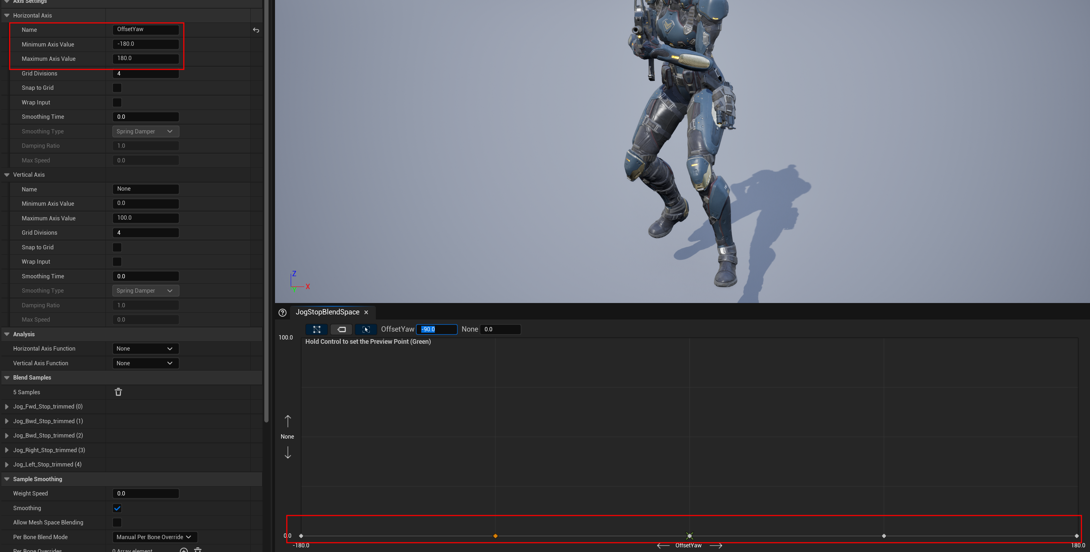The image size is (1090, 552).
Task: Reset the horizontal axis Name to default
Action: (256, 30)
